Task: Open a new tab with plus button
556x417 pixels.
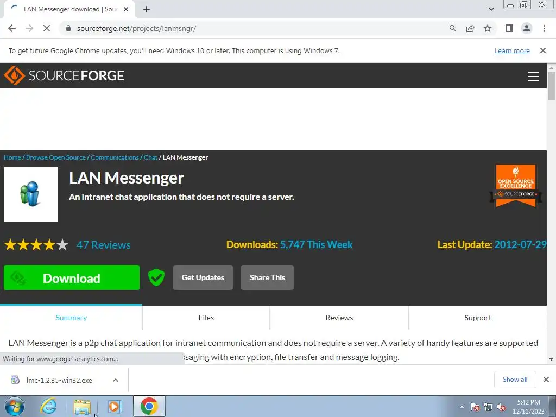Action: tap(147, 9)
